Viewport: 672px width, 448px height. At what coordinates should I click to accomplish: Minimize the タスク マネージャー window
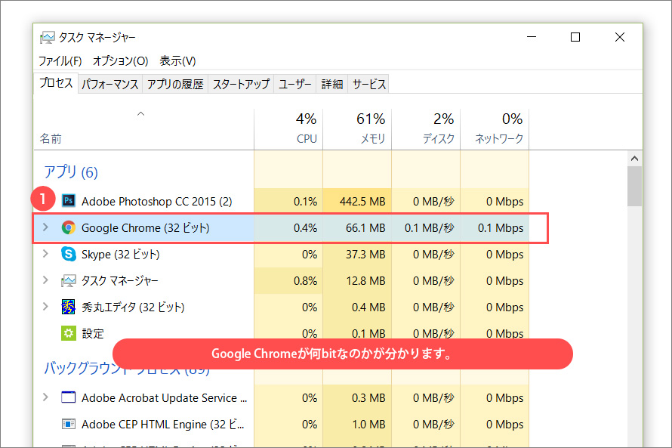[x=532, y=37]
